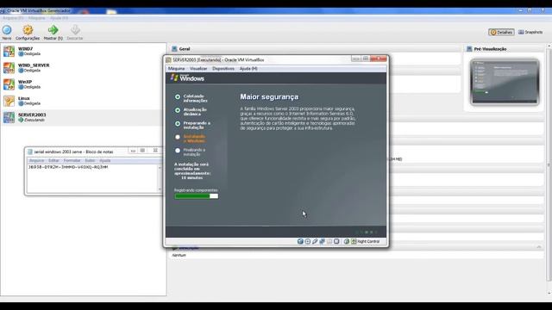Click Instalando o Windows step indicator
The height and width of the screenshot is (310, 552).
point(178,137)
